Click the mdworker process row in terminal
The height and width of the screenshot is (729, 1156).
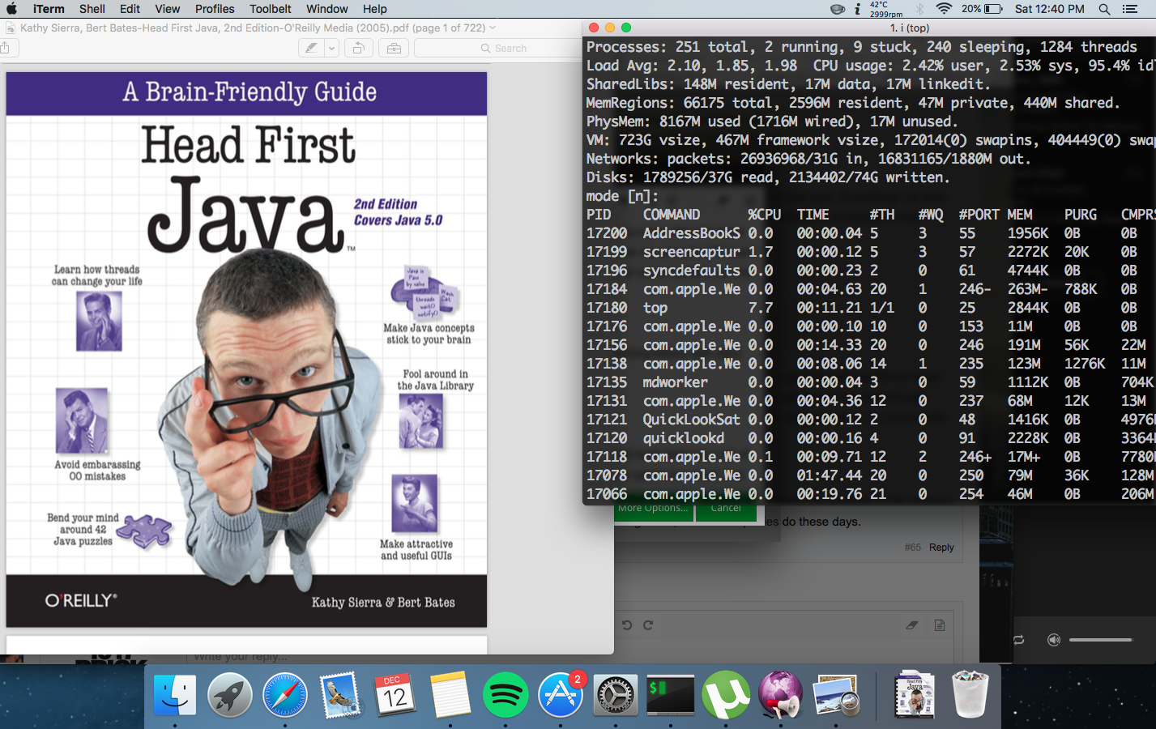(x=871, y=382)
